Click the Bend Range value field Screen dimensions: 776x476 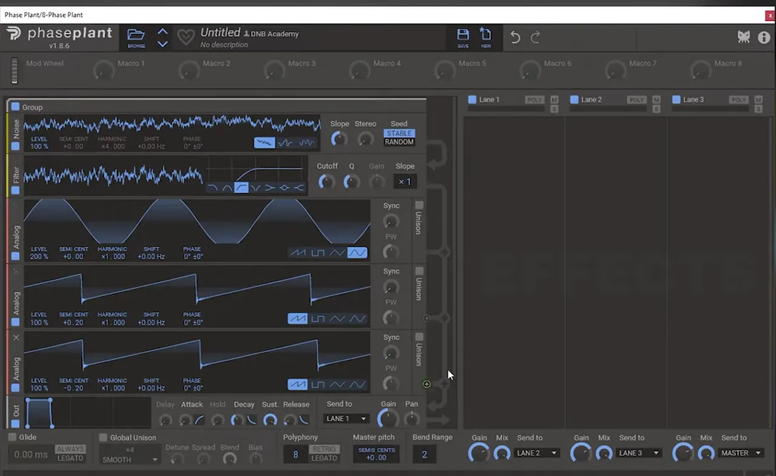(424, 454)
